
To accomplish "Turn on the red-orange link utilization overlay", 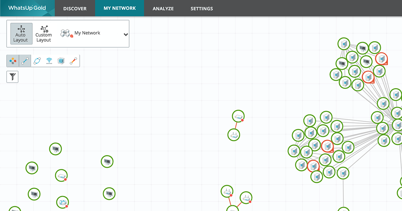I will coord(73,61).
